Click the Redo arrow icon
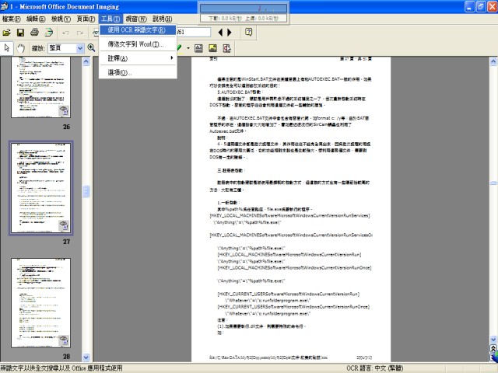This screenshot has width=498, height=373. tap(79, 33)
